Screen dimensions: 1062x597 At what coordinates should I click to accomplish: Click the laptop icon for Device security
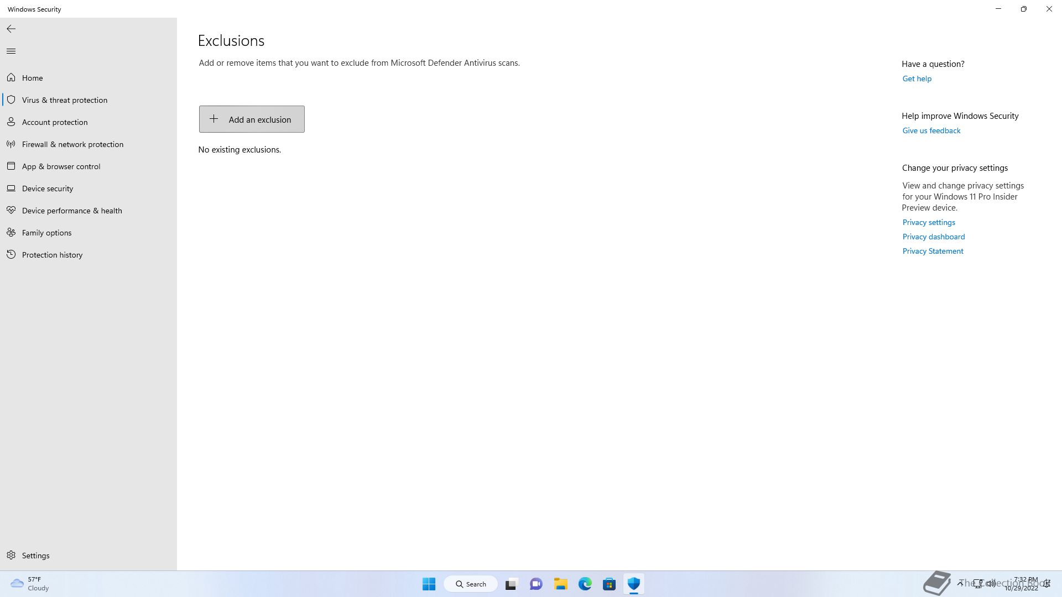pos(11,188)
